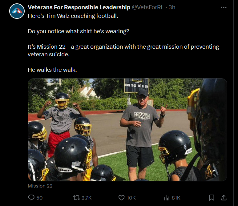Viewport: 238px width, 206px height.
Task: Click the display name Veterans For Responsible Leadership
Action: point(79,7)
